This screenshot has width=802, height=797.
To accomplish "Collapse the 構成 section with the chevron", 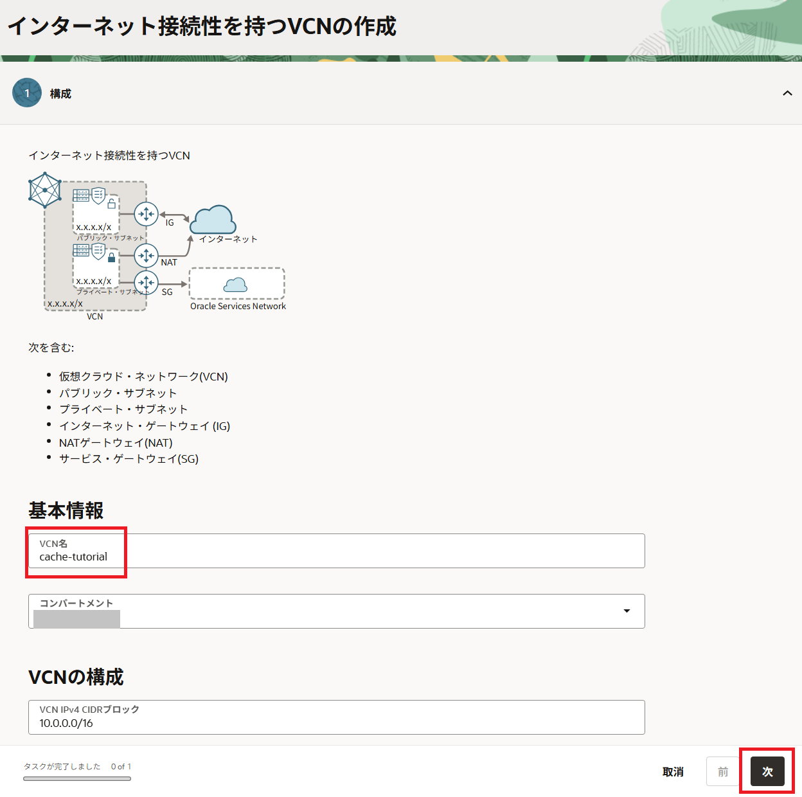I will click(787, 93).
